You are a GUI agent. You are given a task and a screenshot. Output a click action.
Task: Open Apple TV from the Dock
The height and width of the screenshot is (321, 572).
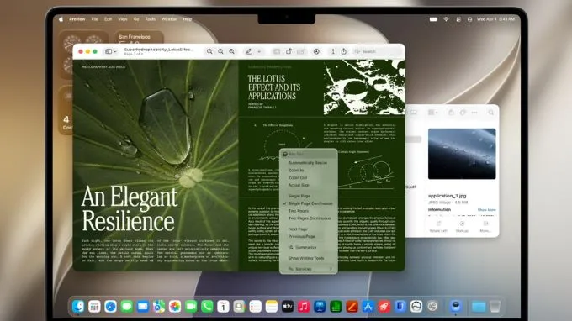tap(288, 307)
